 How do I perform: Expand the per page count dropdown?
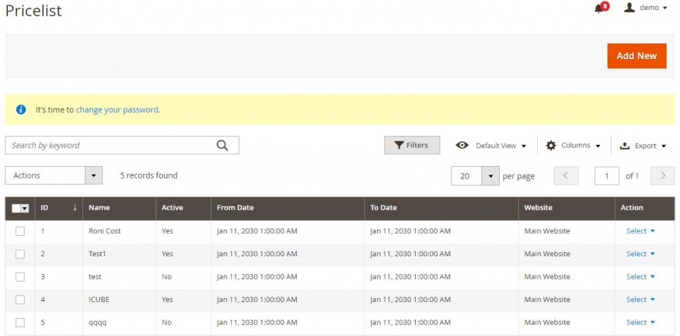[x=490, y=176]
